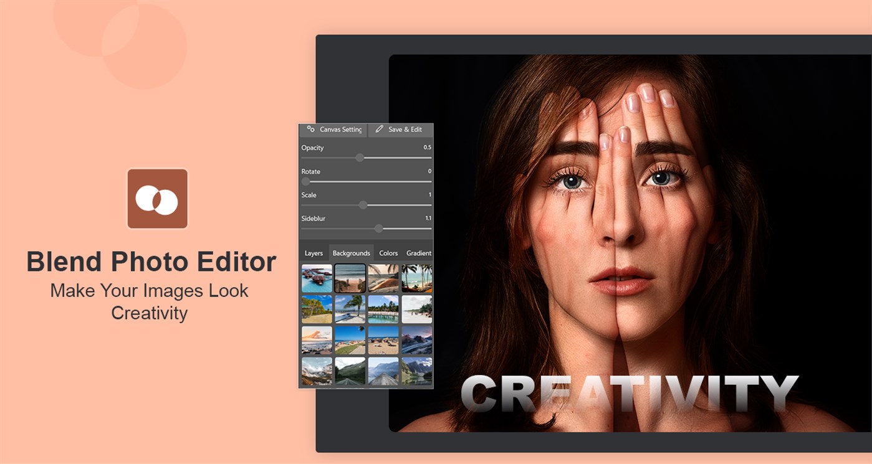Viewport: 872px width, 464px height.
Task: Click the Sideblur slider handle
Action: pyautogui.click(x=378, y=228)
